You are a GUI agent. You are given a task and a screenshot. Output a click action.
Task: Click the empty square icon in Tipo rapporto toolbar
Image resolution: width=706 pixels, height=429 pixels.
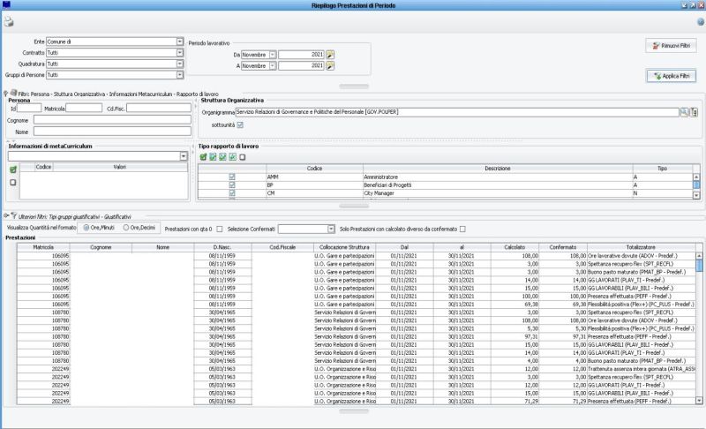point(242,157)
